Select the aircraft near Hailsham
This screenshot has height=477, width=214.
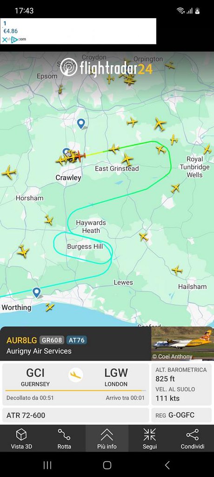point(177,270)
